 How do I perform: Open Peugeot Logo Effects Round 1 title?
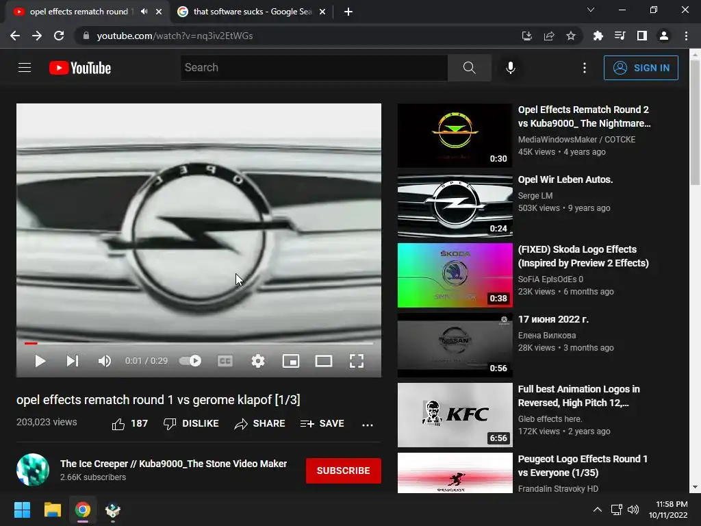coord(583,466)
